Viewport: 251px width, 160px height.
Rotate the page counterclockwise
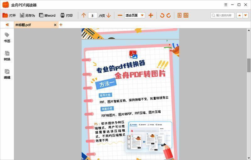(162, 15)
